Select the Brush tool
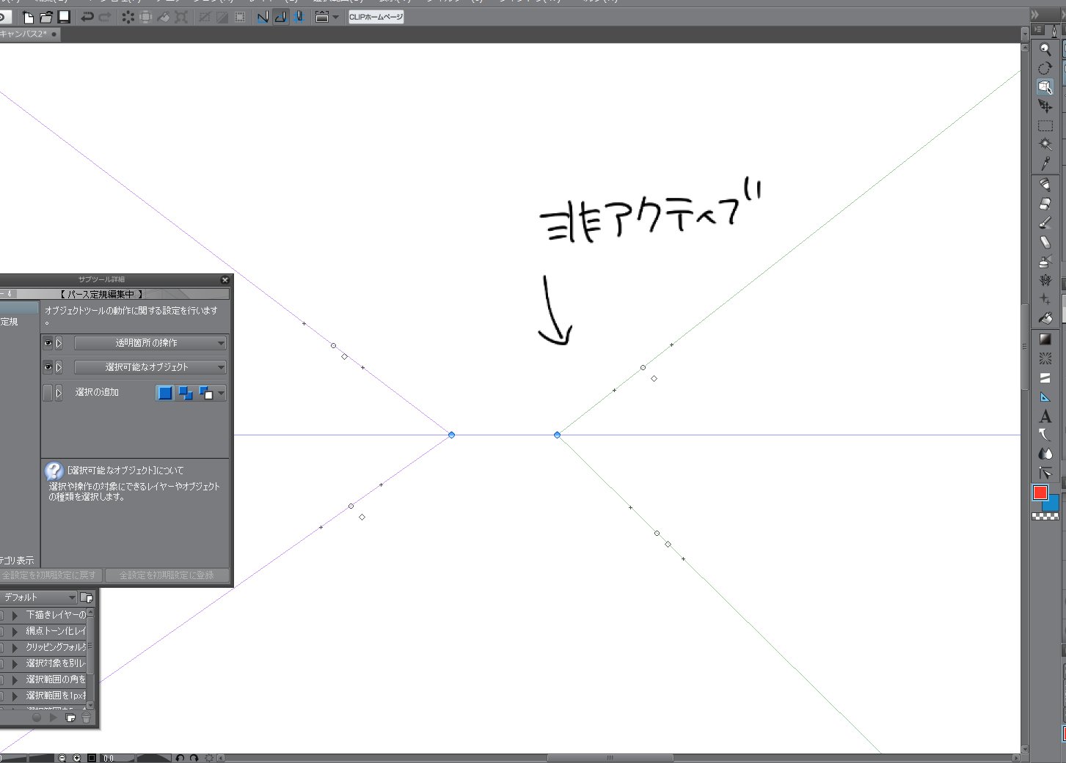 click(x=1045, y=223)
